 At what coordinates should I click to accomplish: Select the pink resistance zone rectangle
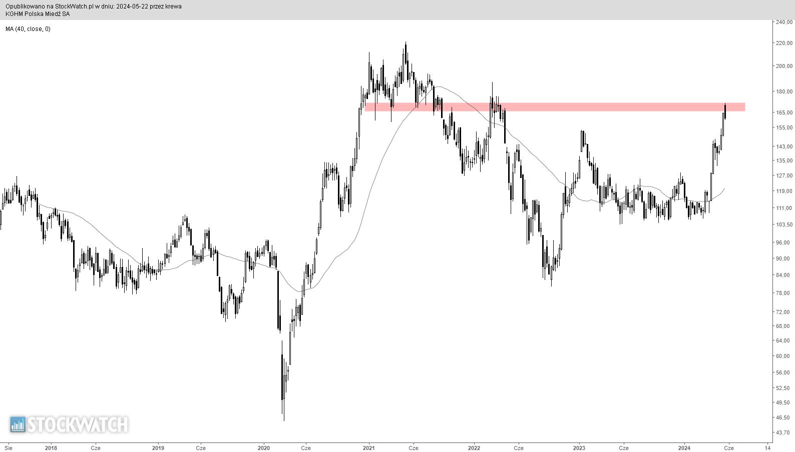(555, 107)
